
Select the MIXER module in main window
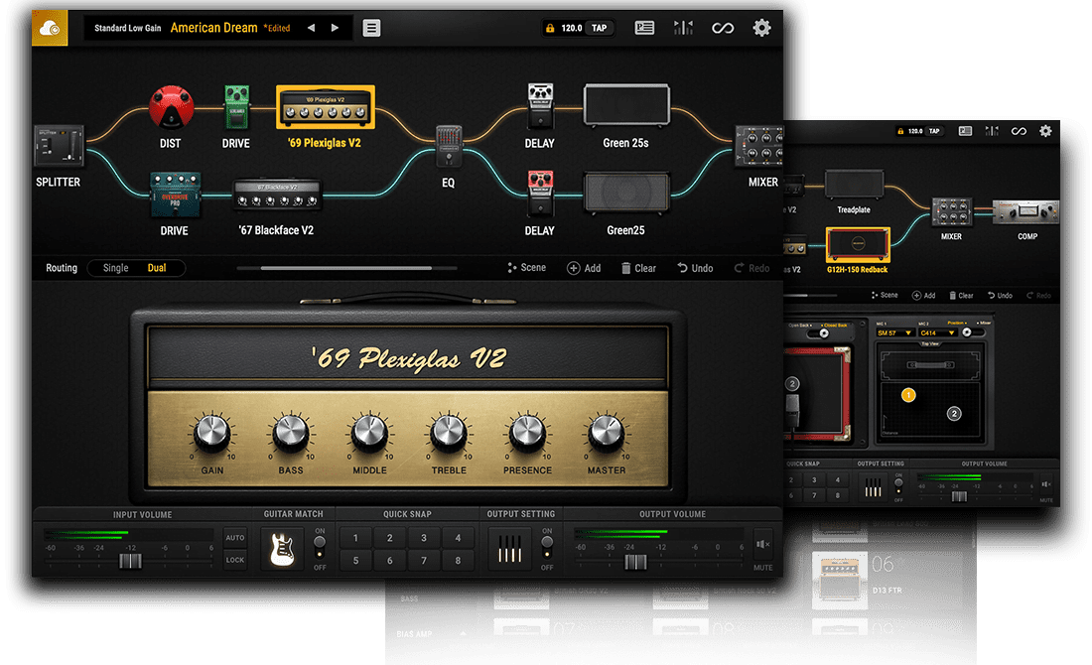759,146
